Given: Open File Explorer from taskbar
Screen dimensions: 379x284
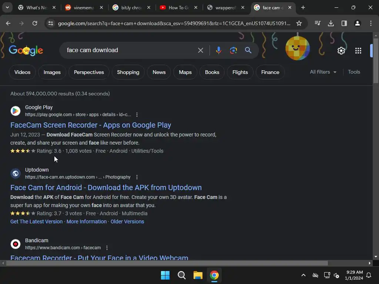Looking at the screenshot, I should click(198, 275).
